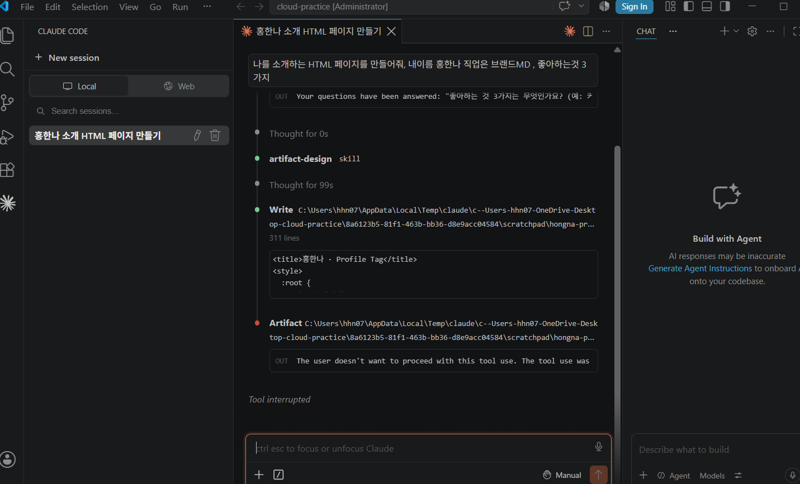This screenshot has height=484, width=800.
Task: Open the Extensions view
Action: (x=7, y=170)
